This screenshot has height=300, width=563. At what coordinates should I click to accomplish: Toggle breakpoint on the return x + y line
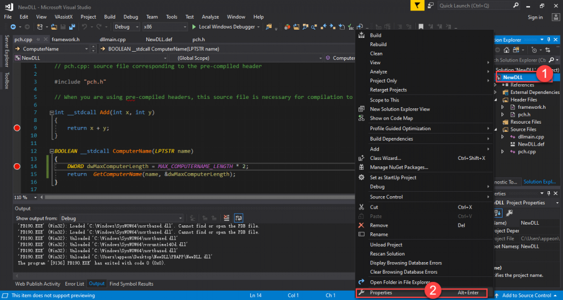16,128
